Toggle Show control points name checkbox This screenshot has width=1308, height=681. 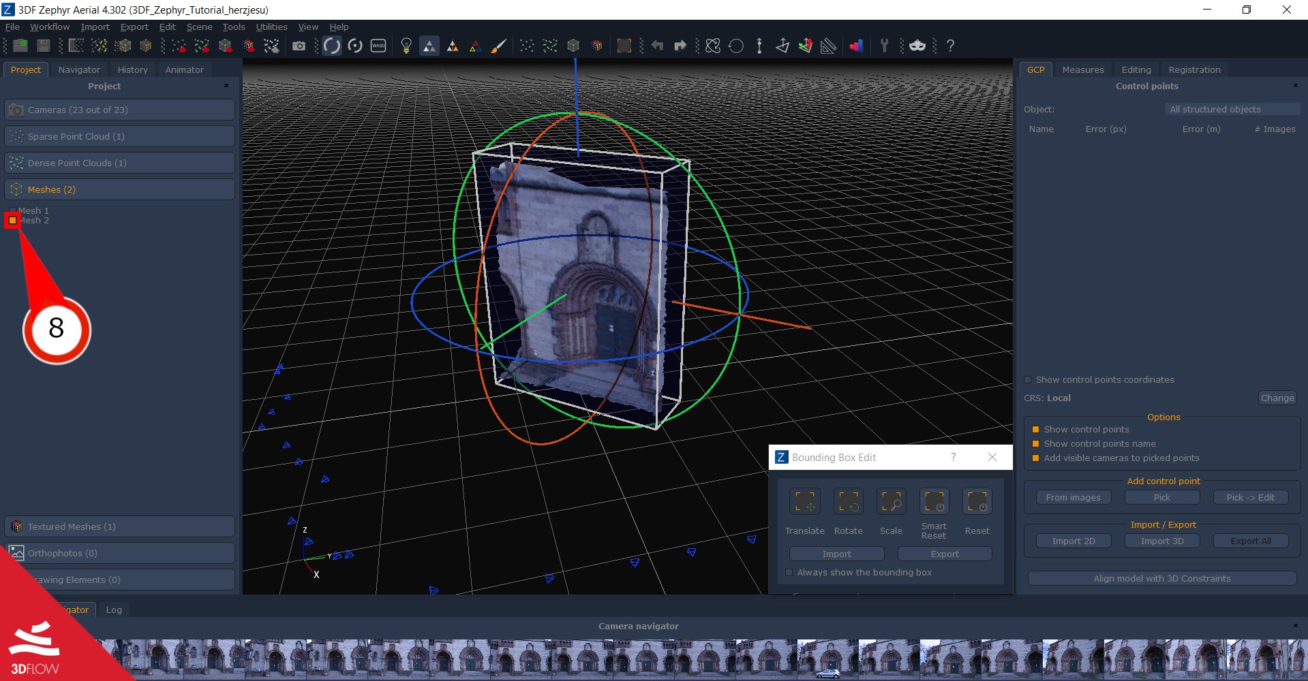coord(1035,444)
